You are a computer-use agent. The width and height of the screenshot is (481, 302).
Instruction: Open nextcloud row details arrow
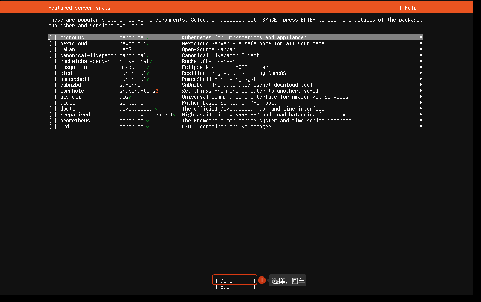[421, 43]
